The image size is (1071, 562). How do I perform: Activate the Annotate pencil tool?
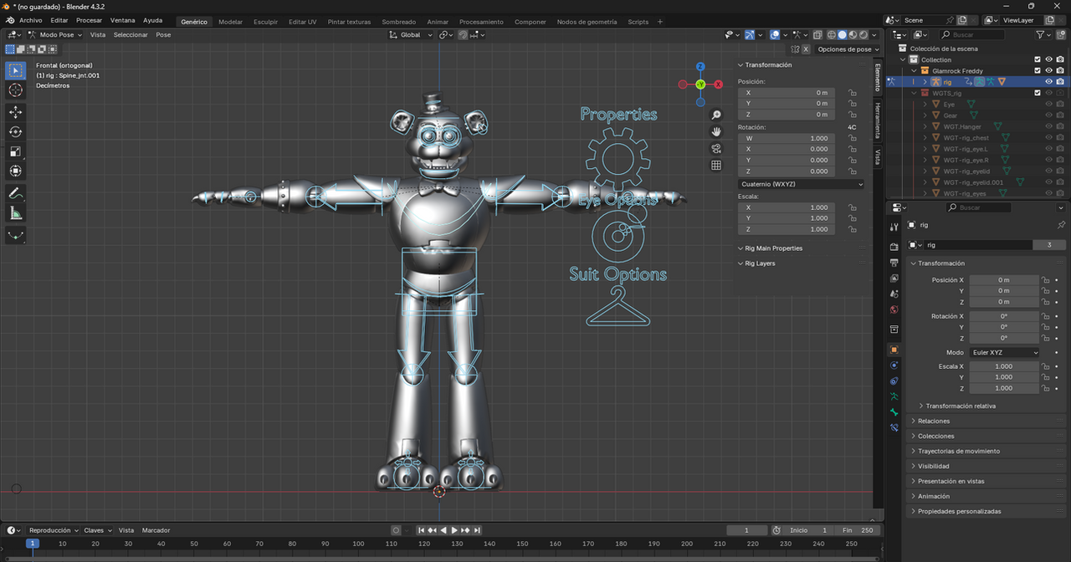pos(16,193)
